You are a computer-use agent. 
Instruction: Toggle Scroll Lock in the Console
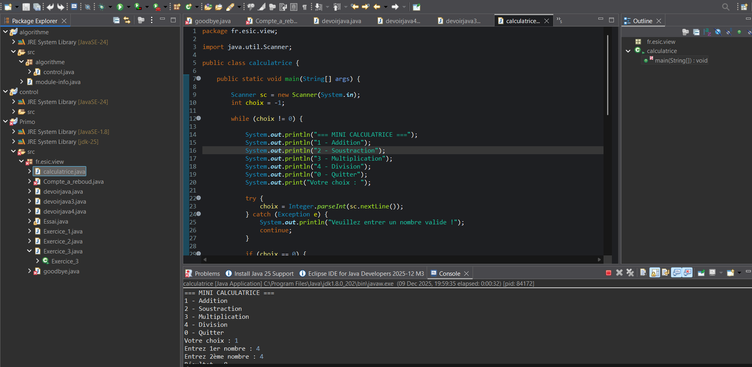pos(655,273)
